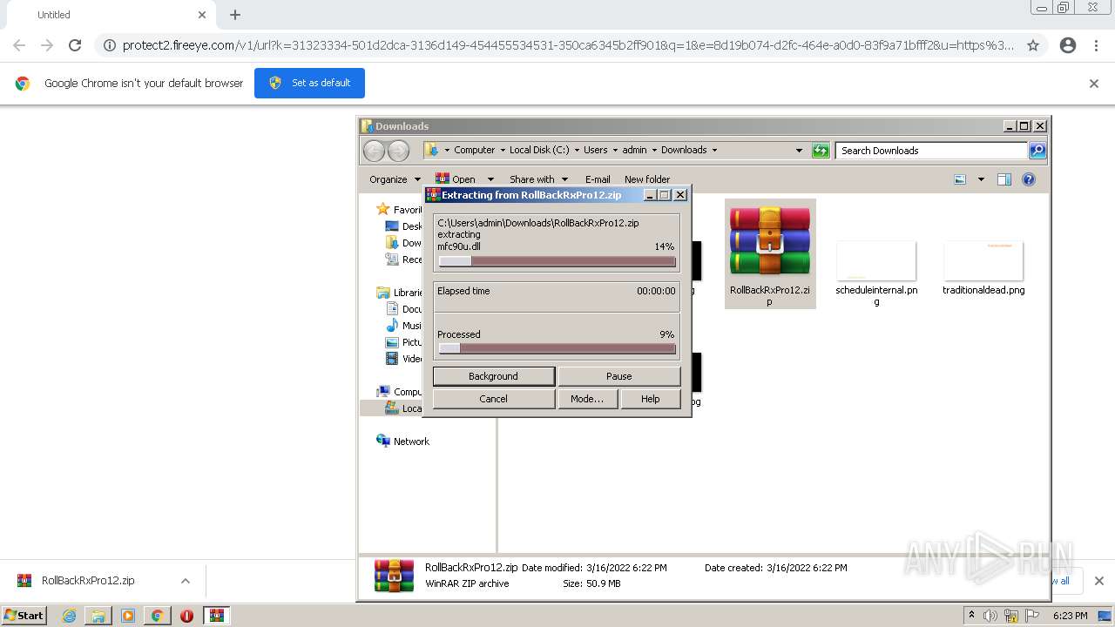Screen dimensions: 1115x627
Task: Click Explorer Forward navigation button
Action: click(398, 151)
